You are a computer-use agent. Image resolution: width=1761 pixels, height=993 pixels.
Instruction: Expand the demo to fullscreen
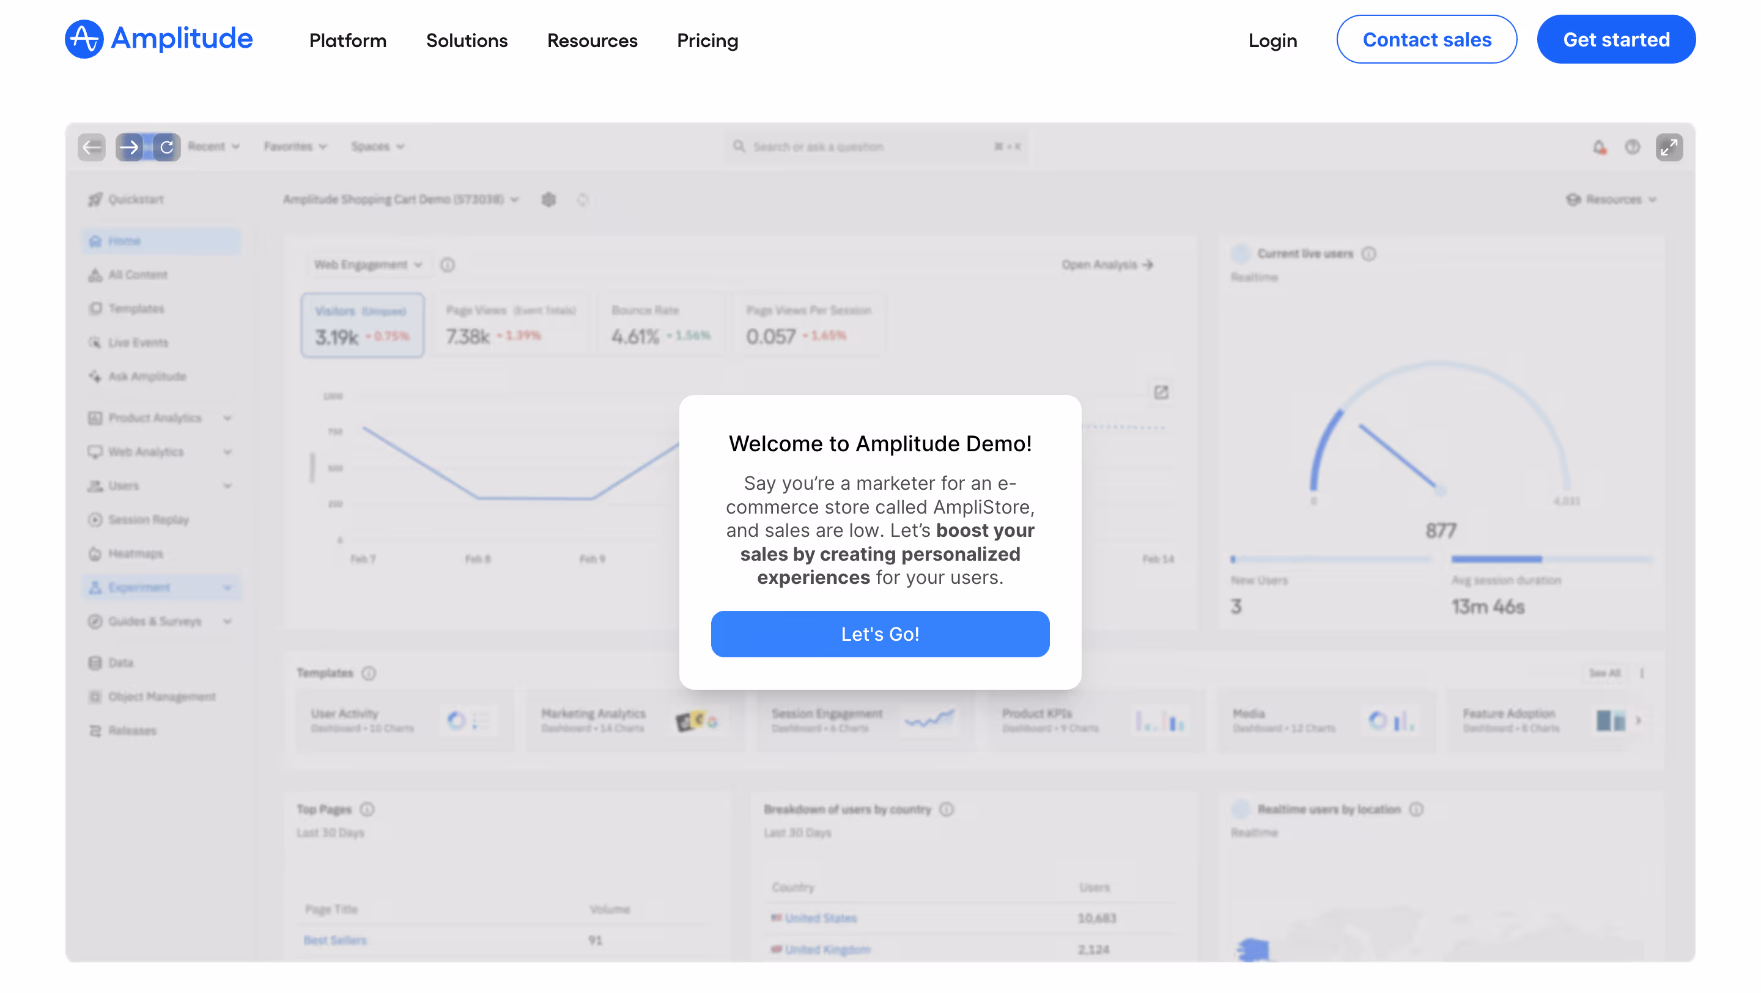tap(1669, 147)
